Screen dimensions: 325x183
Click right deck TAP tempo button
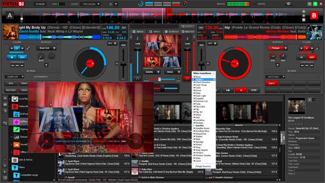201,27
